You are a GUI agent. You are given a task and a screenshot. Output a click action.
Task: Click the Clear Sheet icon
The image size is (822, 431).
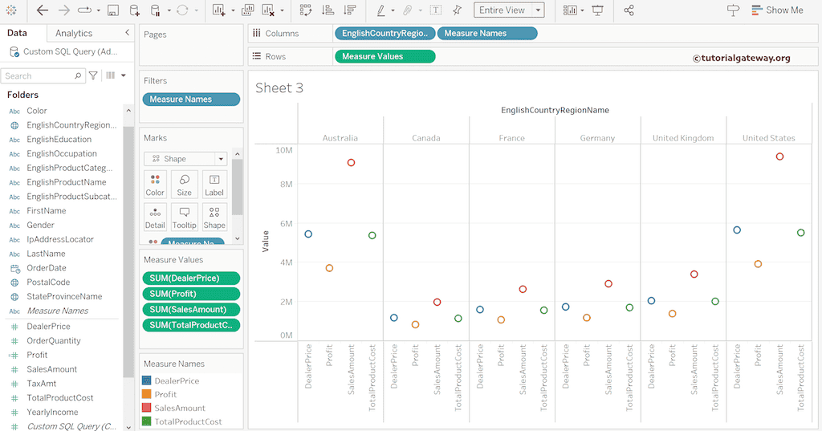268,10
